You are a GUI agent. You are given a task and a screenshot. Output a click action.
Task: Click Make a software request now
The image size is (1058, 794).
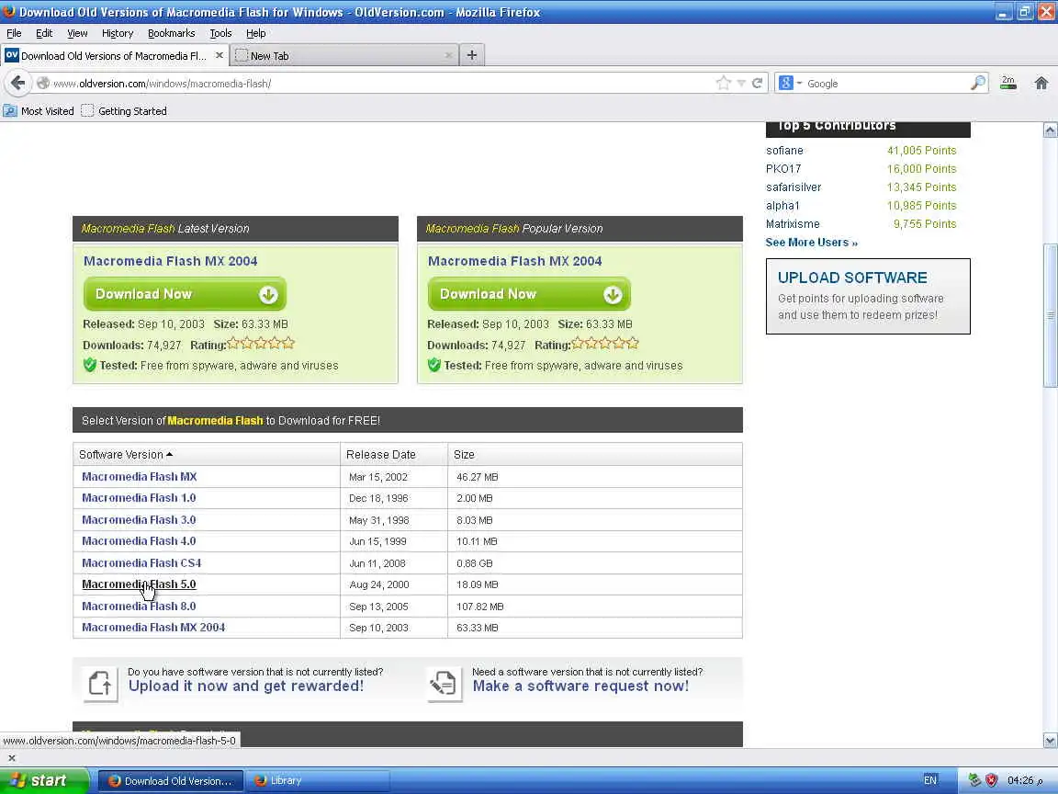click(580, 686)
